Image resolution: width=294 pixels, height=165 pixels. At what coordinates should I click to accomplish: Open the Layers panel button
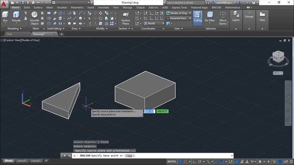pyautogui.click(x=236, y=16)
